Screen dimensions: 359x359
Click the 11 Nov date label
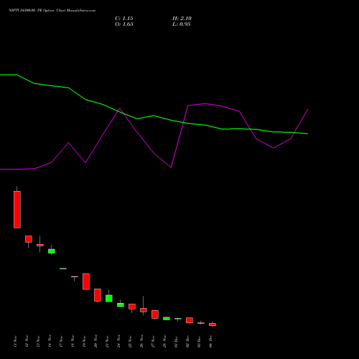pos(15,341)
